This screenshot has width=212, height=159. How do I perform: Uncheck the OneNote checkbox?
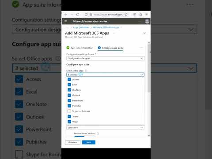69,90
